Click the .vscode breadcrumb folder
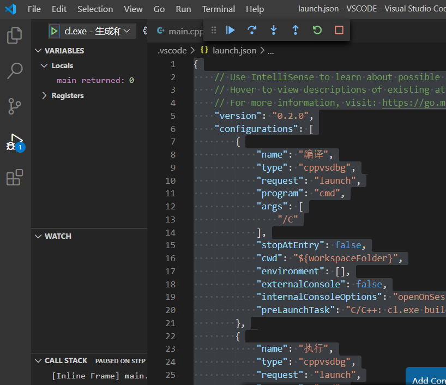446x385 pixels. [x=172, y=51]
